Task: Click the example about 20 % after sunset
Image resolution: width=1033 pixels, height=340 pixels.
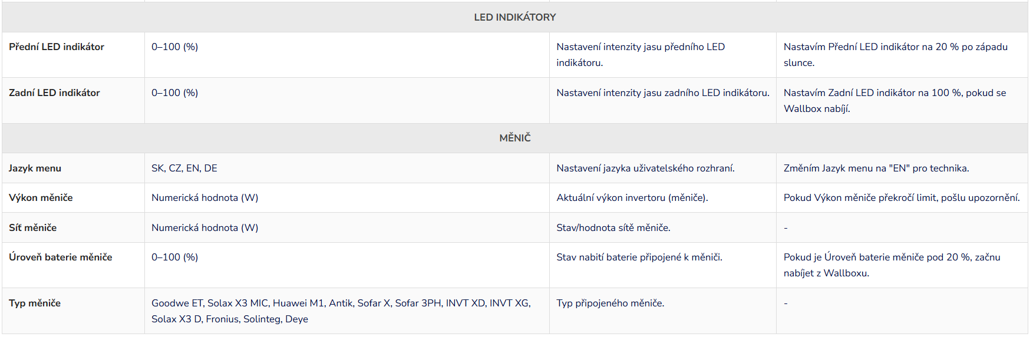Action: (895, 54)
